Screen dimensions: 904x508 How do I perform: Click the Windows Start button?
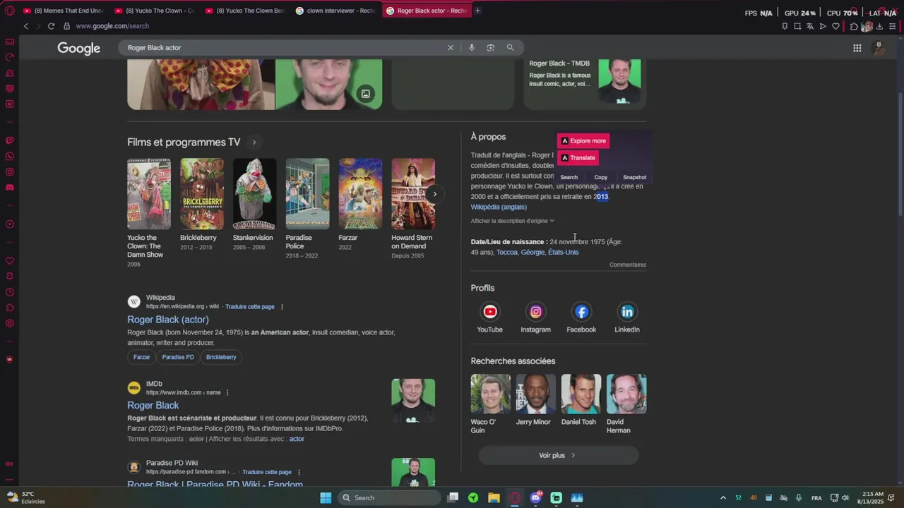point(326,497)
